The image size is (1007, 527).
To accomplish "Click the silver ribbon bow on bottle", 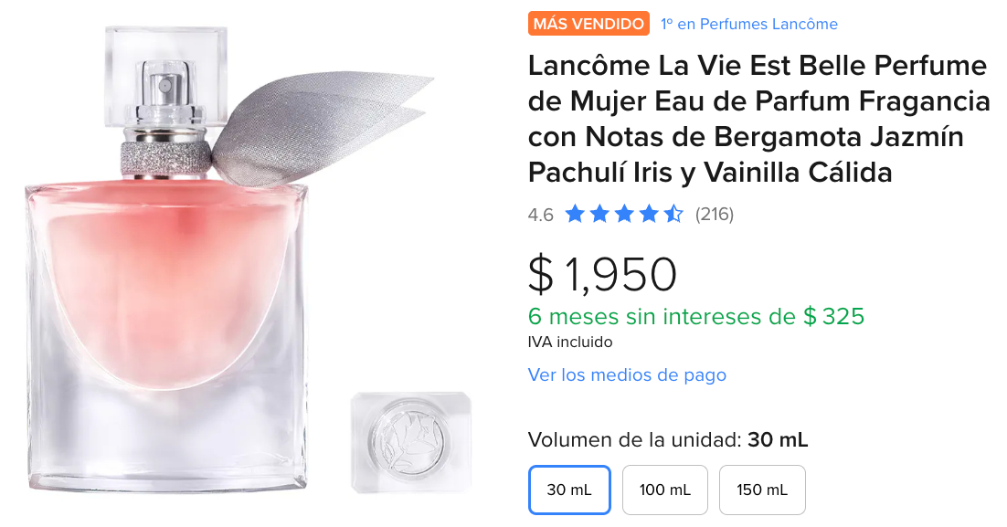I will point(321,125).
